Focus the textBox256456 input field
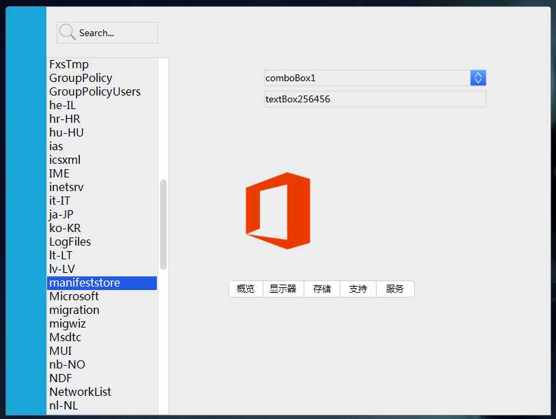This screenshot has height=419, width=556. tap(375, 99)
